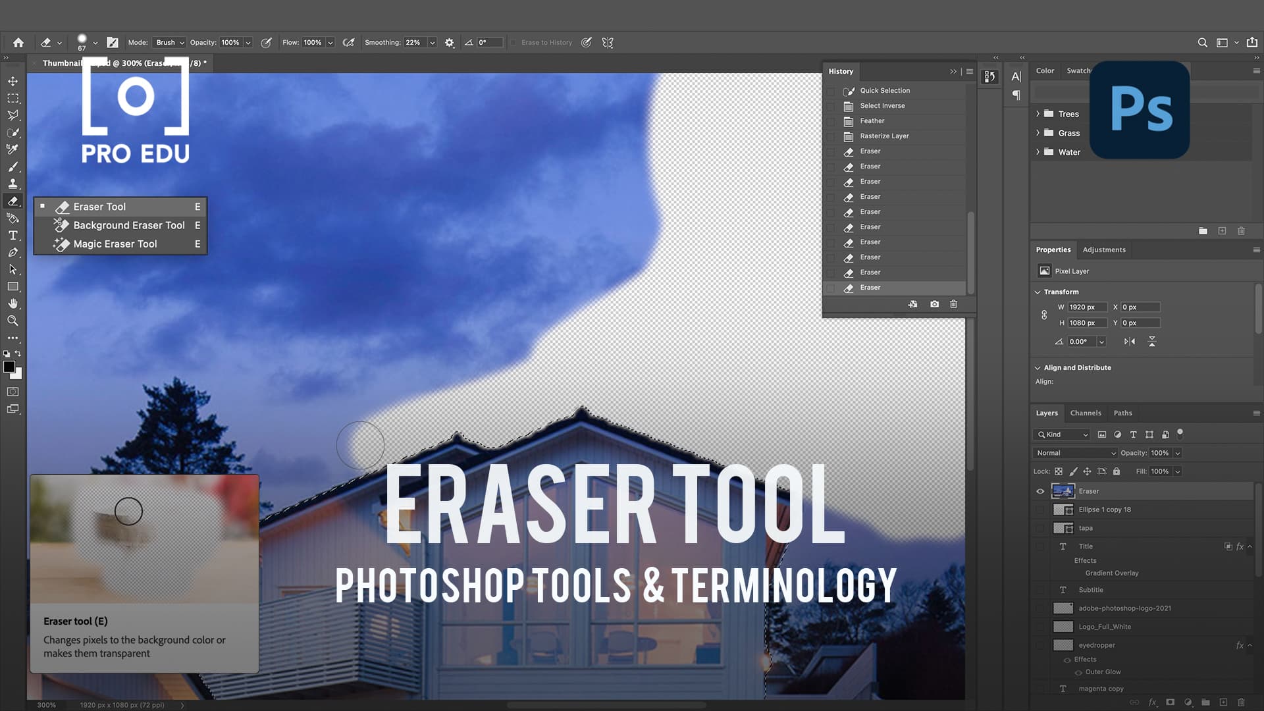Select the Lasso tool
Image resolution: width=1264 pixels, height=711 pixels.
13,116
